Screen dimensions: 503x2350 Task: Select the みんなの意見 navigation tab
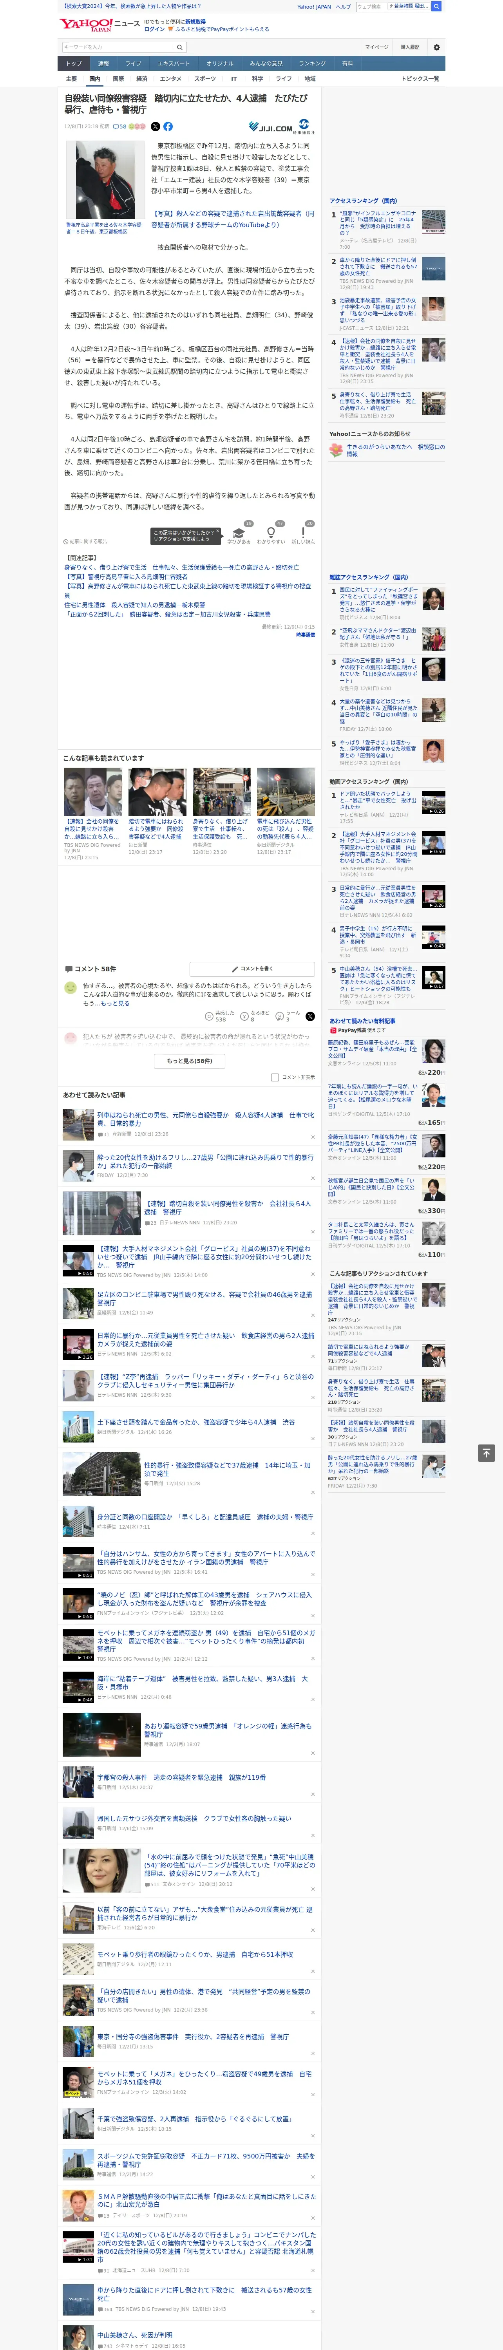(266, 64)
